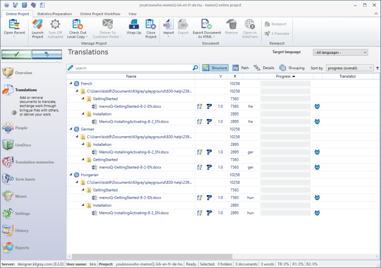Open the LiveDocs sidebar section

tap(23, 145)
